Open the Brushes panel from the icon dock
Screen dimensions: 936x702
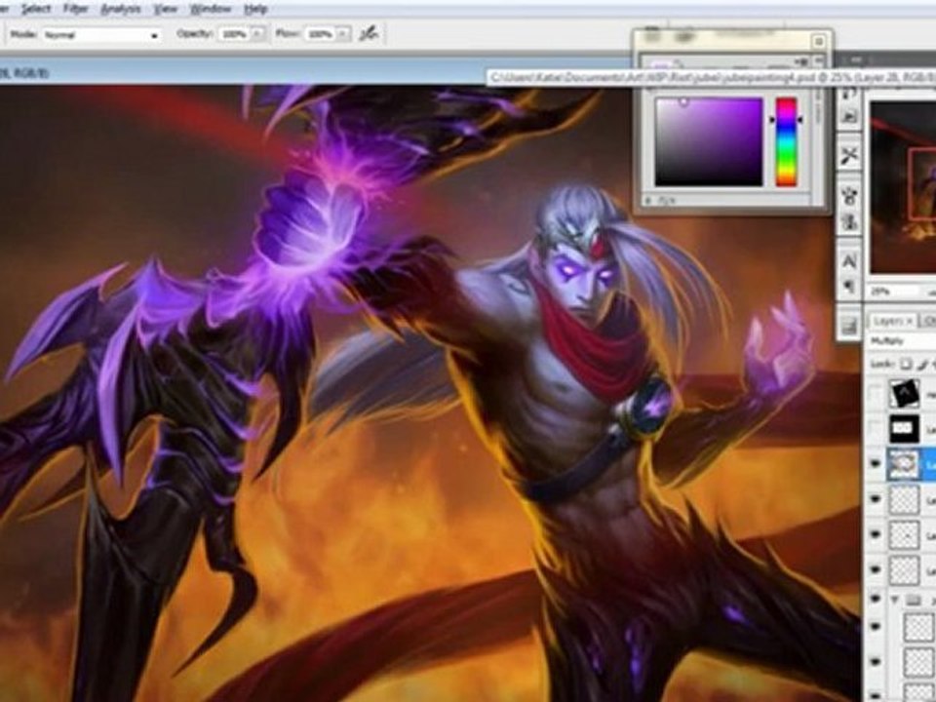(849, 196)
